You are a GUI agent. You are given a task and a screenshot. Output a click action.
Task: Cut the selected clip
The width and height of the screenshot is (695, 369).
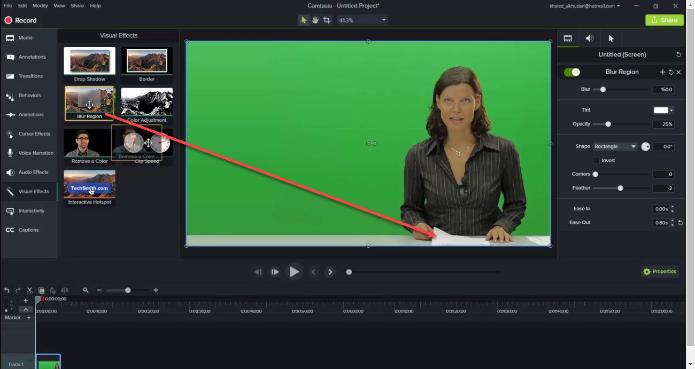click(30, 291)
